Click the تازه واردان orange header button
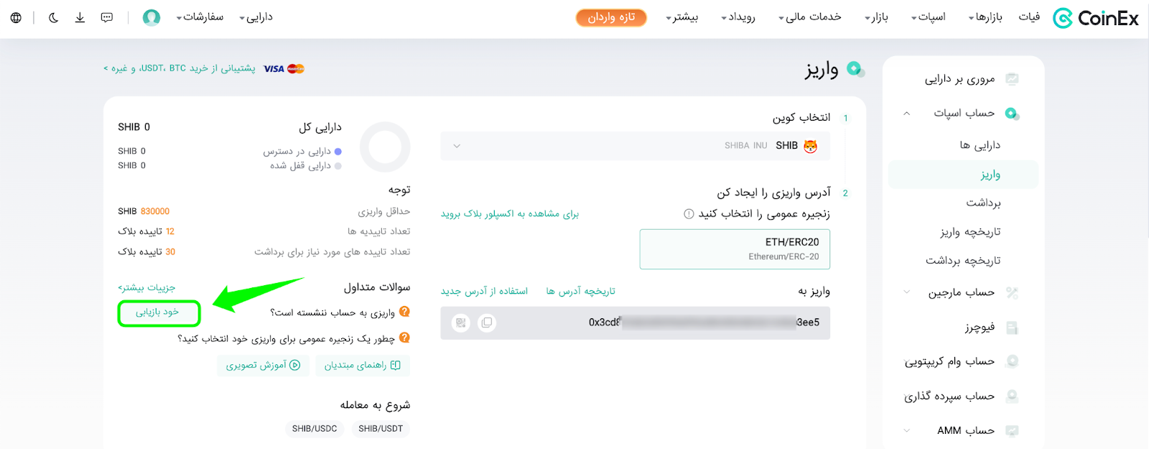 [611, 17]
